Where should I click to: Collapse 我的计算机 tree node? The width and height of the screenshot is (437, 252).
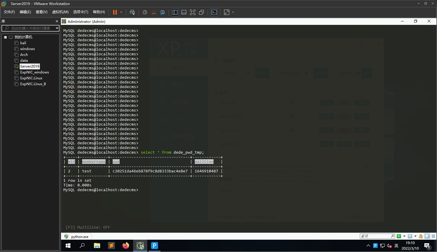coord(5,37)
